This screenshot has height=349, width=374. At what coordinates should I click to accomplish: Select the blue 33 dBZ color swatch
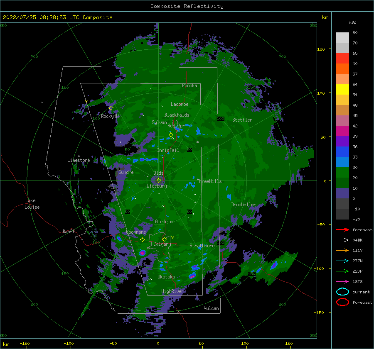[x=342, y=152]
